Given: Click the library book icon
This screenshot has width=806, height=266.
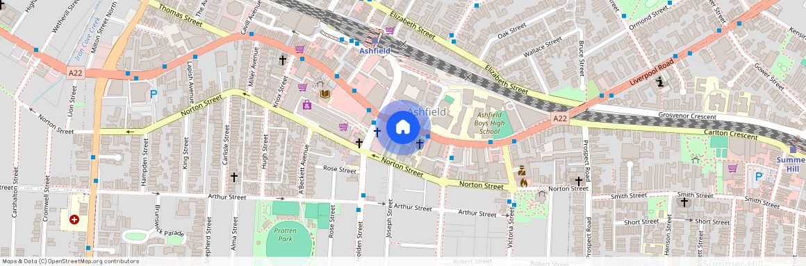Looking at the screenshot, I should (x=325, y=94).
